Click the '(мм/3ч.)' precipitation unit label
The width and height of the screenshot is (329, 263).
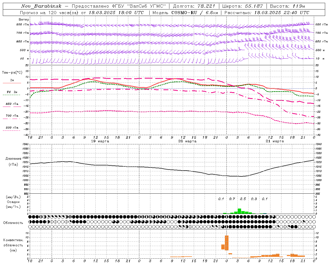tap(13, 197)
